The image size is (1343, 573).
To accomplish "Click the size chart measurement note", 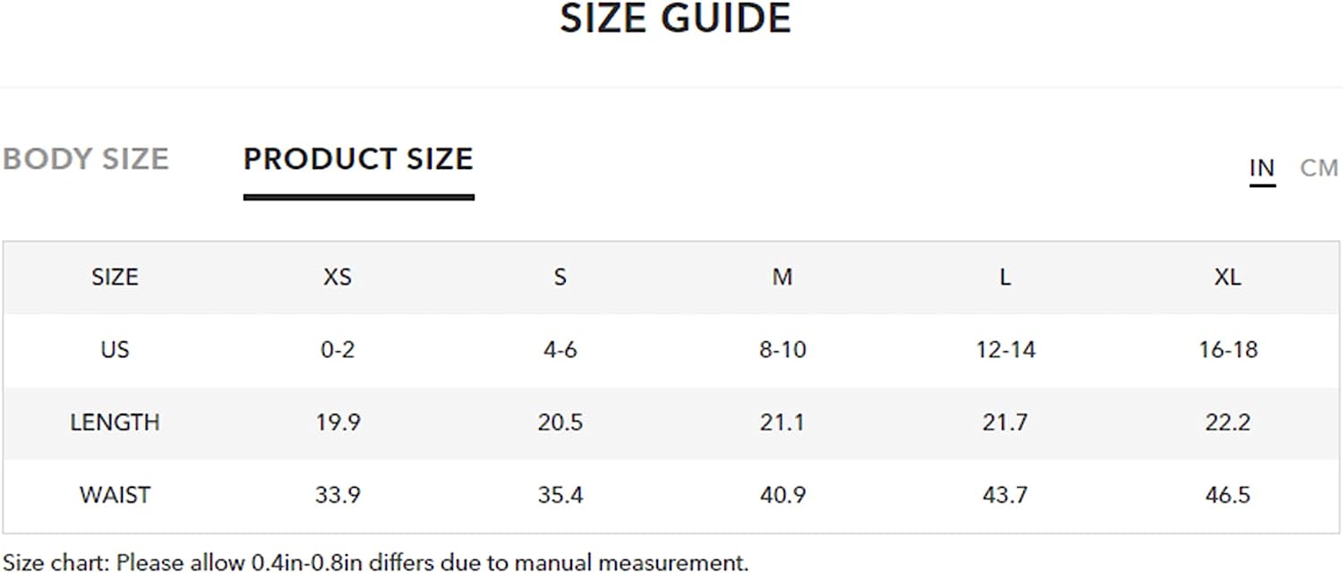I will [x=375, y=562].
